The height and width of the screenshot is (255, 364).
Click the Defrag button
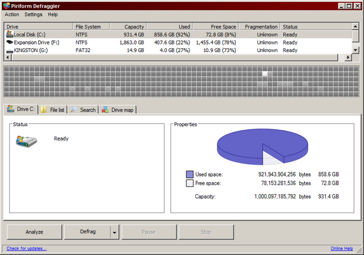(87, 232)
